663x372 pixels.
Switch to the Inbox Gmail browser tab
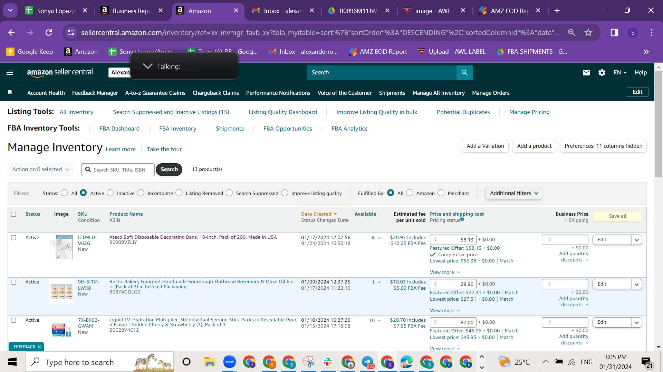(x=283, y=11)
